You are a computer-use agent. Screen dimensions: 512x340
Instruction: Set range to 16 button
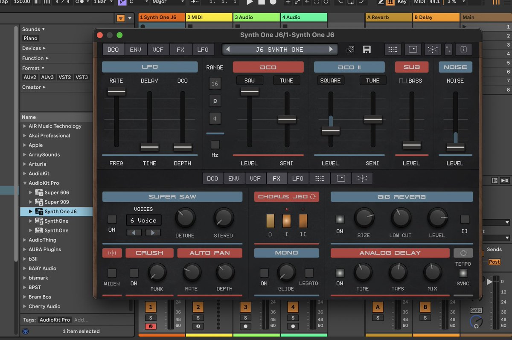click(215, 83)
